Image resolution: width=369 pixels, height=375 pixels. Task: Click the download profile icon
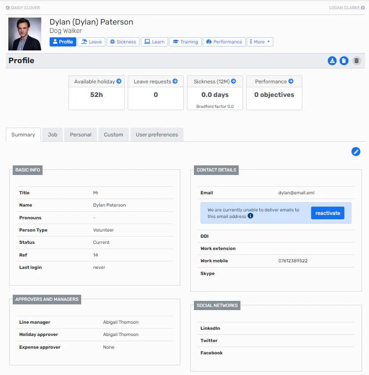point(332,61)
